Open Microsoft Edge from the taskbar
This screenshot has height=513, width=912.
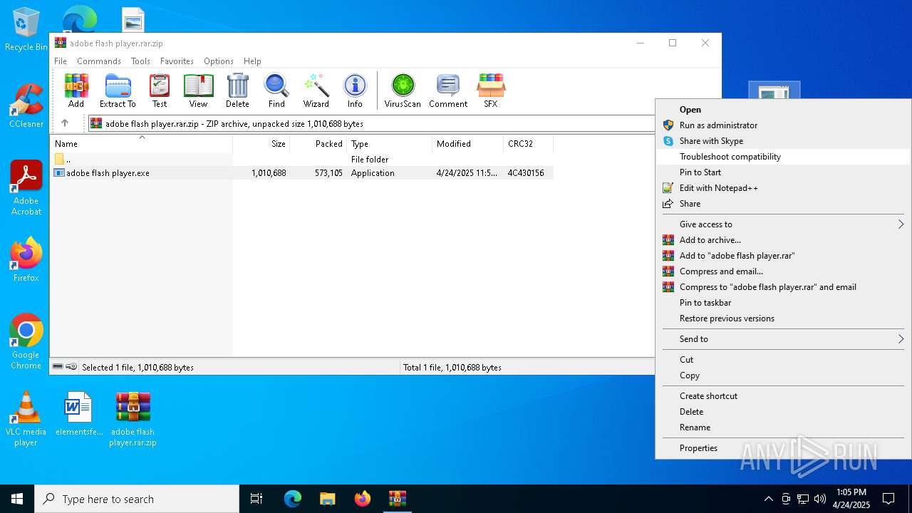[x=293, y=499]
